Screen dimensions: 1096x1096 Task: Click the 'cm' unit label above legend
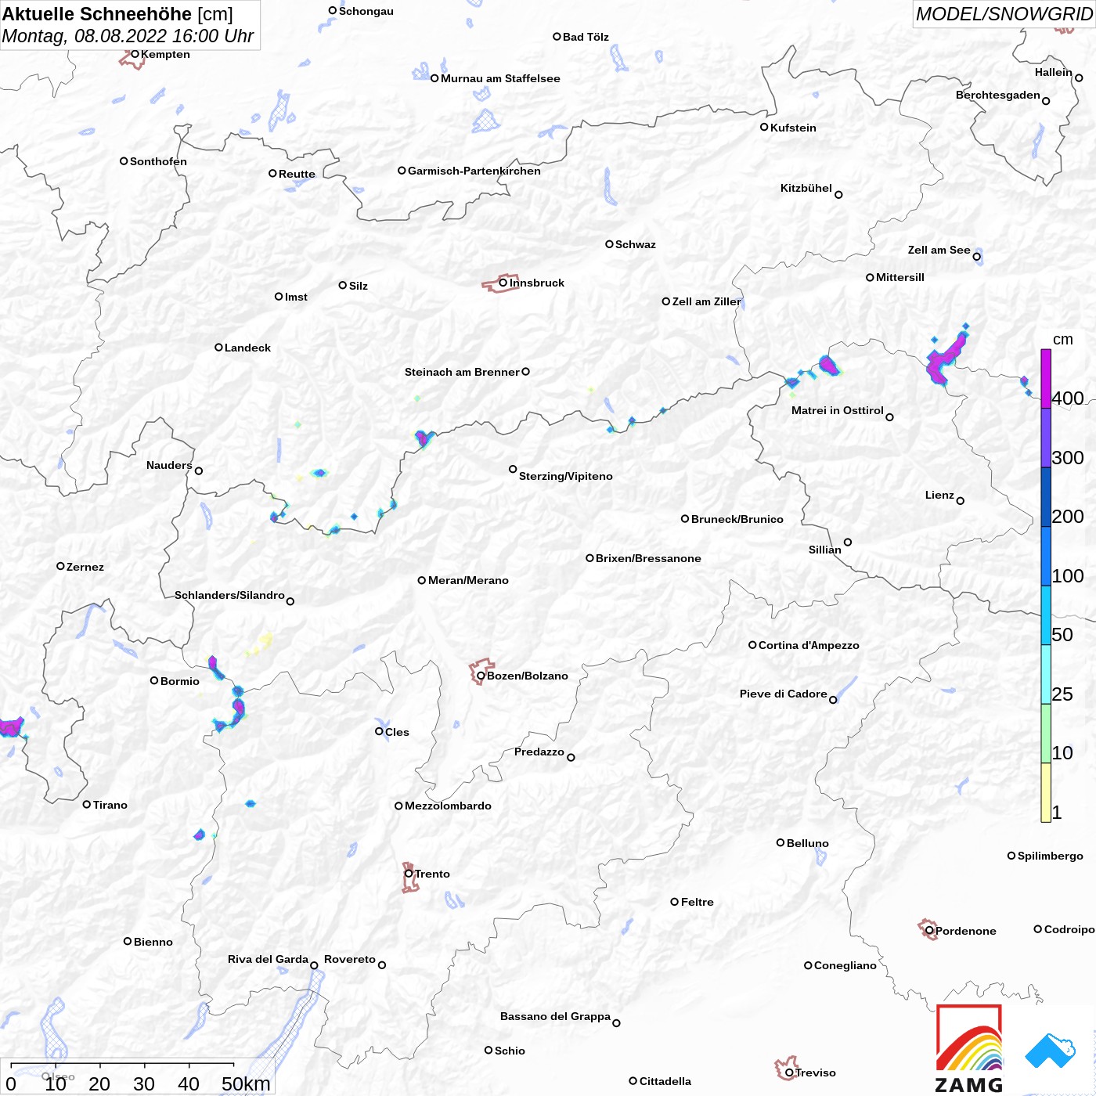(x=1063, y=339)
